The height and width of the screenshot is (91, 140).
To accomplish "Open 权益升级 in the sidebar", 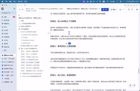I will point(8,47).
